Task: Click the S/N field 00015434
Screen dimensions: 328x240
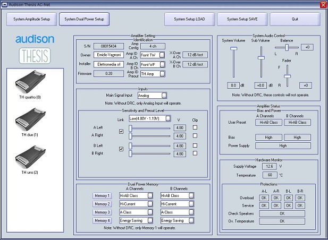Action: point(109,46)
